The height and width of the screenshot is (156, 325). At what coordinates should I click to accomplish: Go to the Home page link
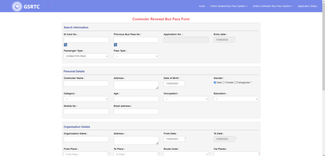pyautogui.click(x=202, y=6)
